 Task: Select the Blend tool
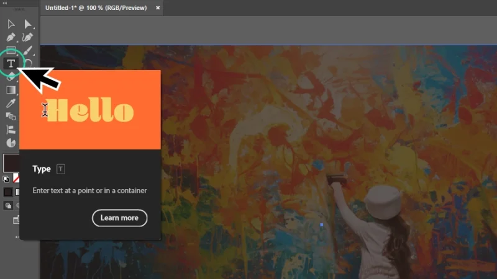(11, 116)
